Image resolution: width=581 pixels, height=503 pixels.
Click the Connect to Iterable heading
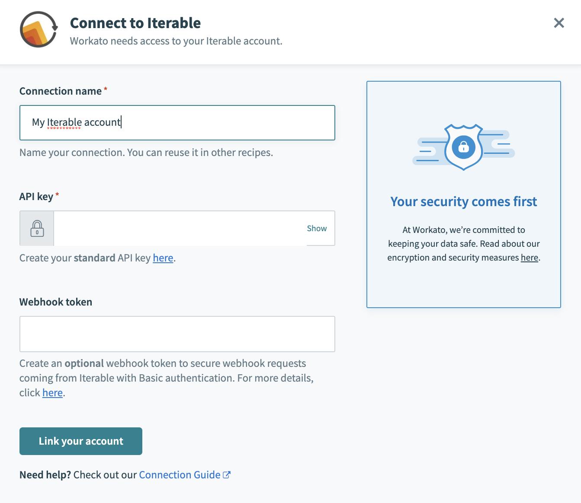point(135,22)
